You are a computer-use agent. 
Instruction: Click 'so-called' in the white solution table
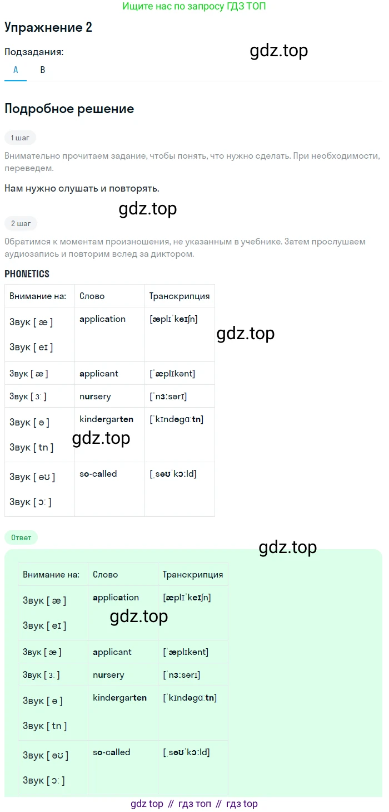coord(98,474)
